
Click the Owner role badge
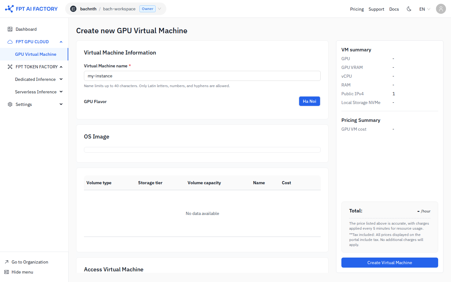point(148,9)
